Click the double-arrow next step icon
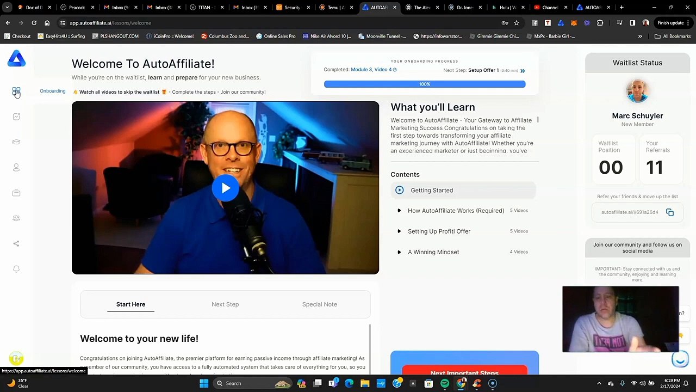Screen dimensions: 696x392 pyautogui.click(x=523, y=71)
